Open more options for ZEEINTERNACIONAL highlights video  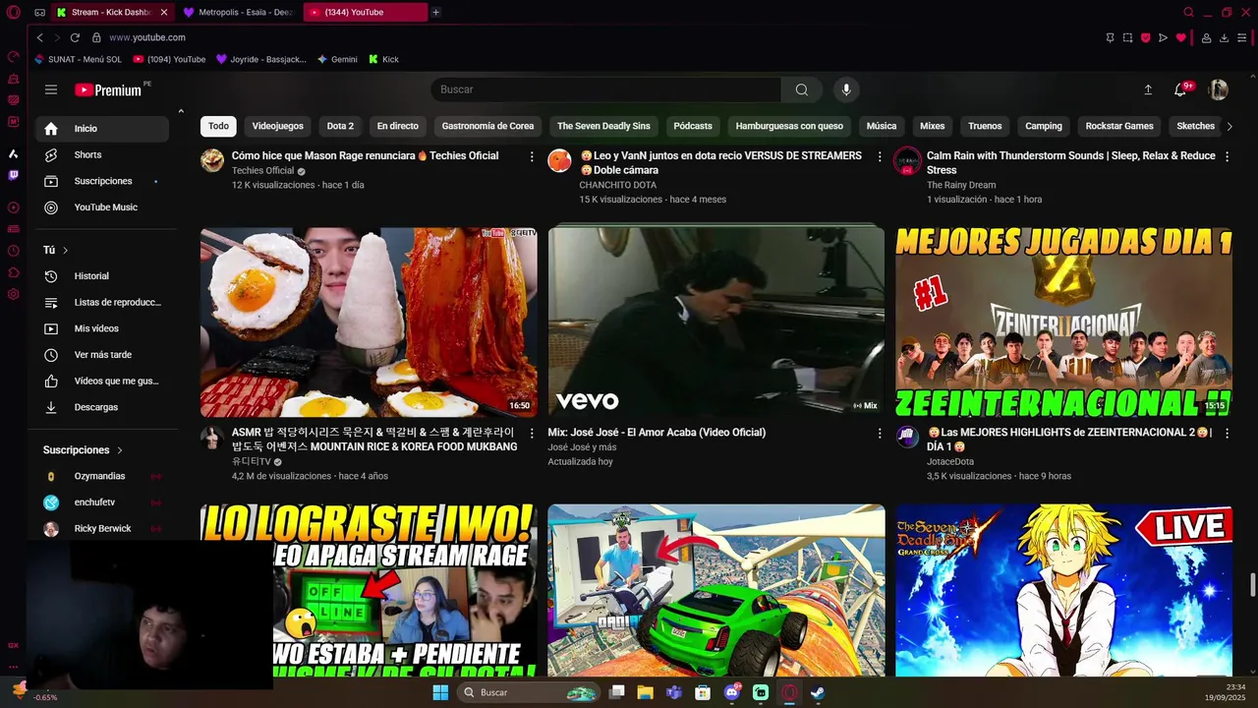tap(1227, 433)
